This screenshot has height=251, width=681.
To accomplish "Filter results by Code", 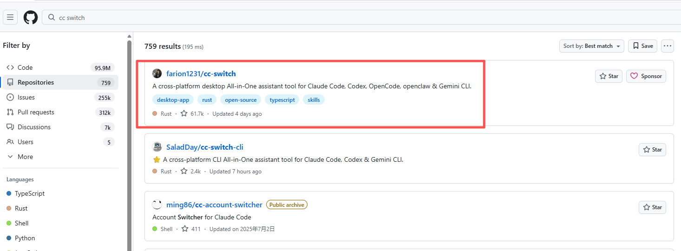I will coord(60,67).
